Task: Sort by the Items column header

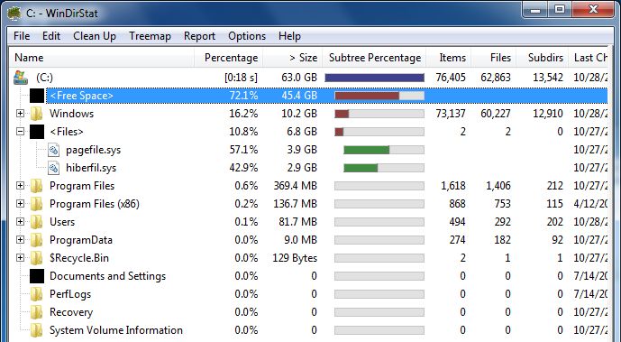Action: click(x=449, y=58)
